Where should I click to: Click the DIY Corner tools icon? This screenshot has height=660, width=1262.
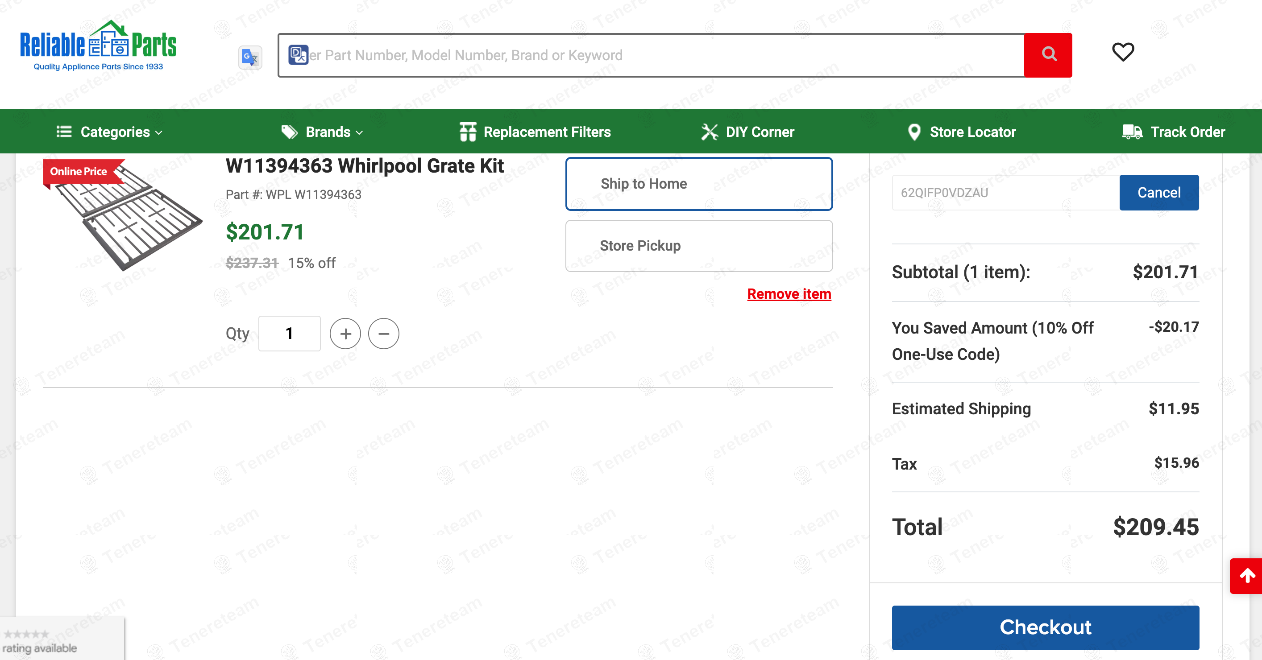(x=710, y=132)
